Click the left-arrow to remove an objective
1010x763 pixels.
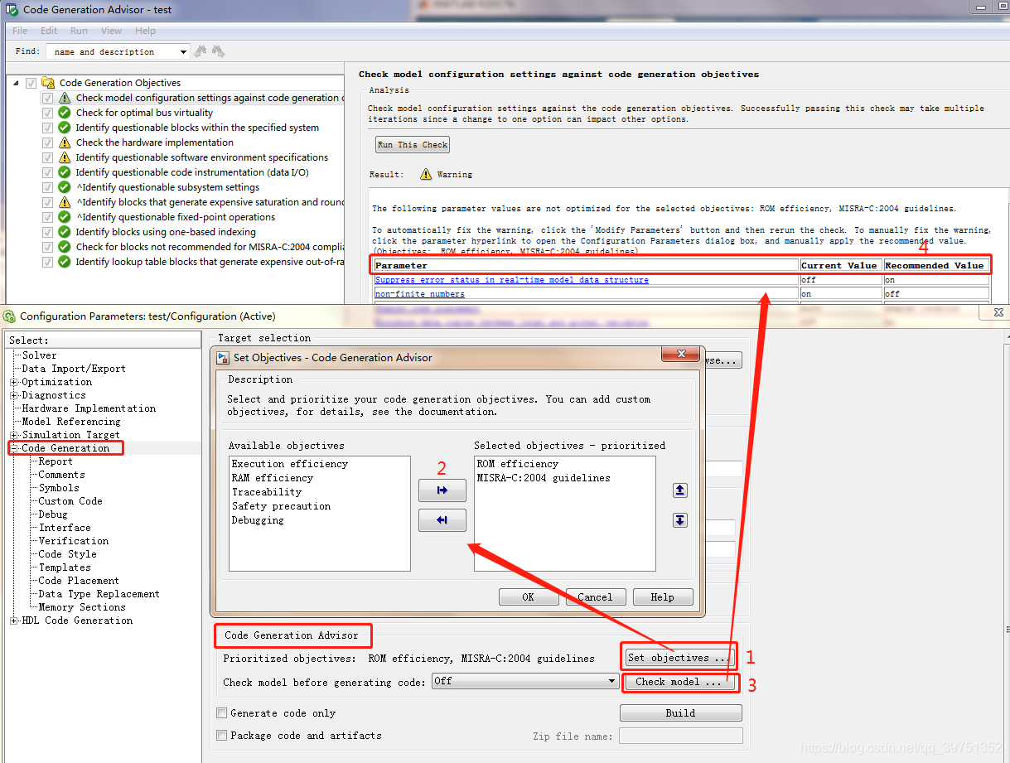tap(442, 520)
